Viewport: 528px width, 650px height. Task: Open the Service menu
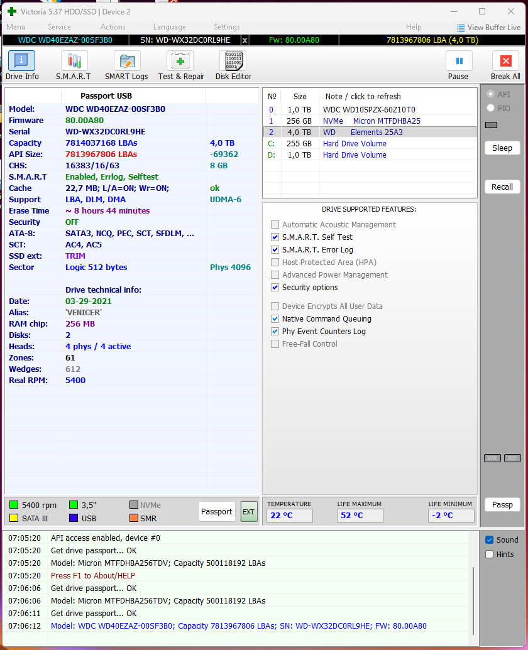59,27
